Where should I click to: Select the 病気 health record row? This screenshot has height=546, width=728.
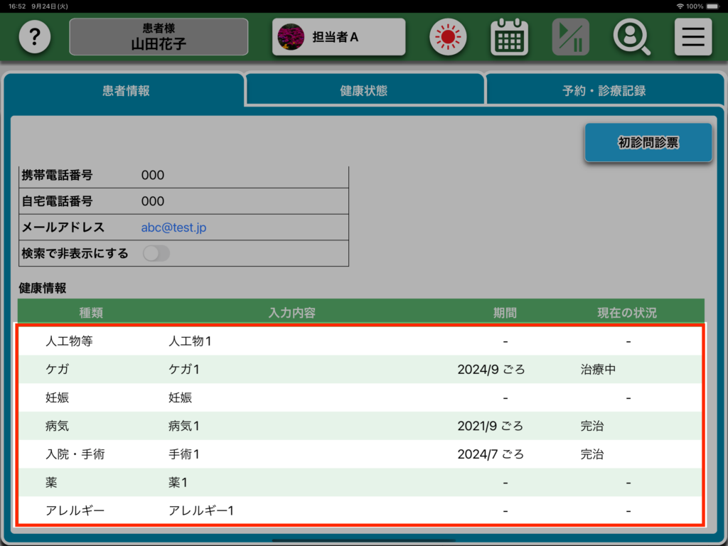(360, 426)
